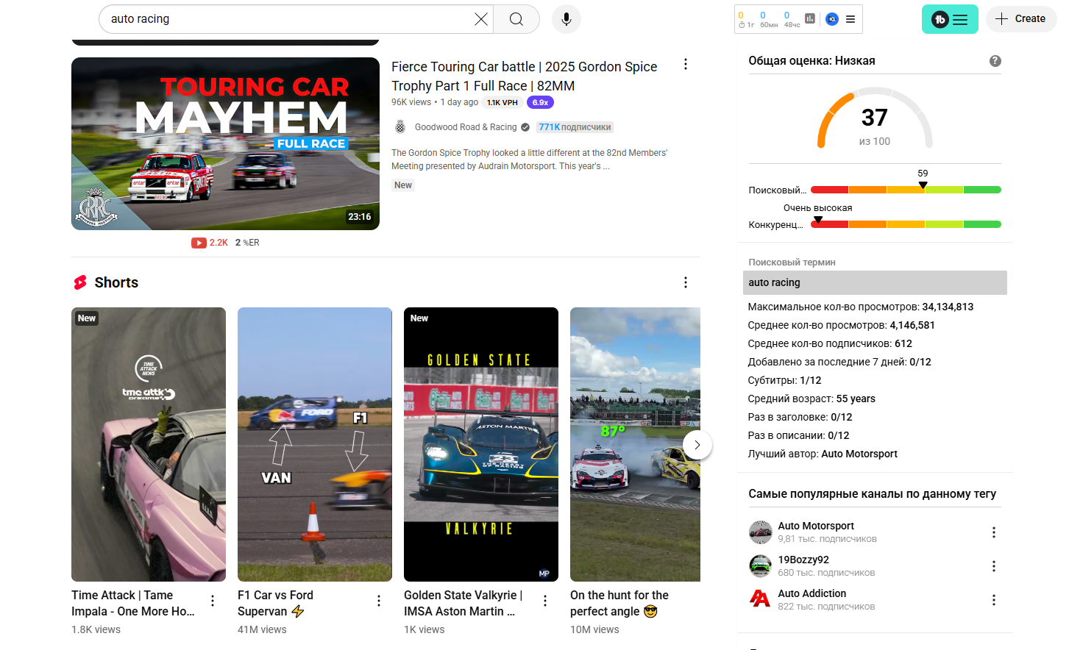Open the Golden State Valkyrie short thumbnail
The height and width of the screenshot is (650, 1069).
point(481,444)
